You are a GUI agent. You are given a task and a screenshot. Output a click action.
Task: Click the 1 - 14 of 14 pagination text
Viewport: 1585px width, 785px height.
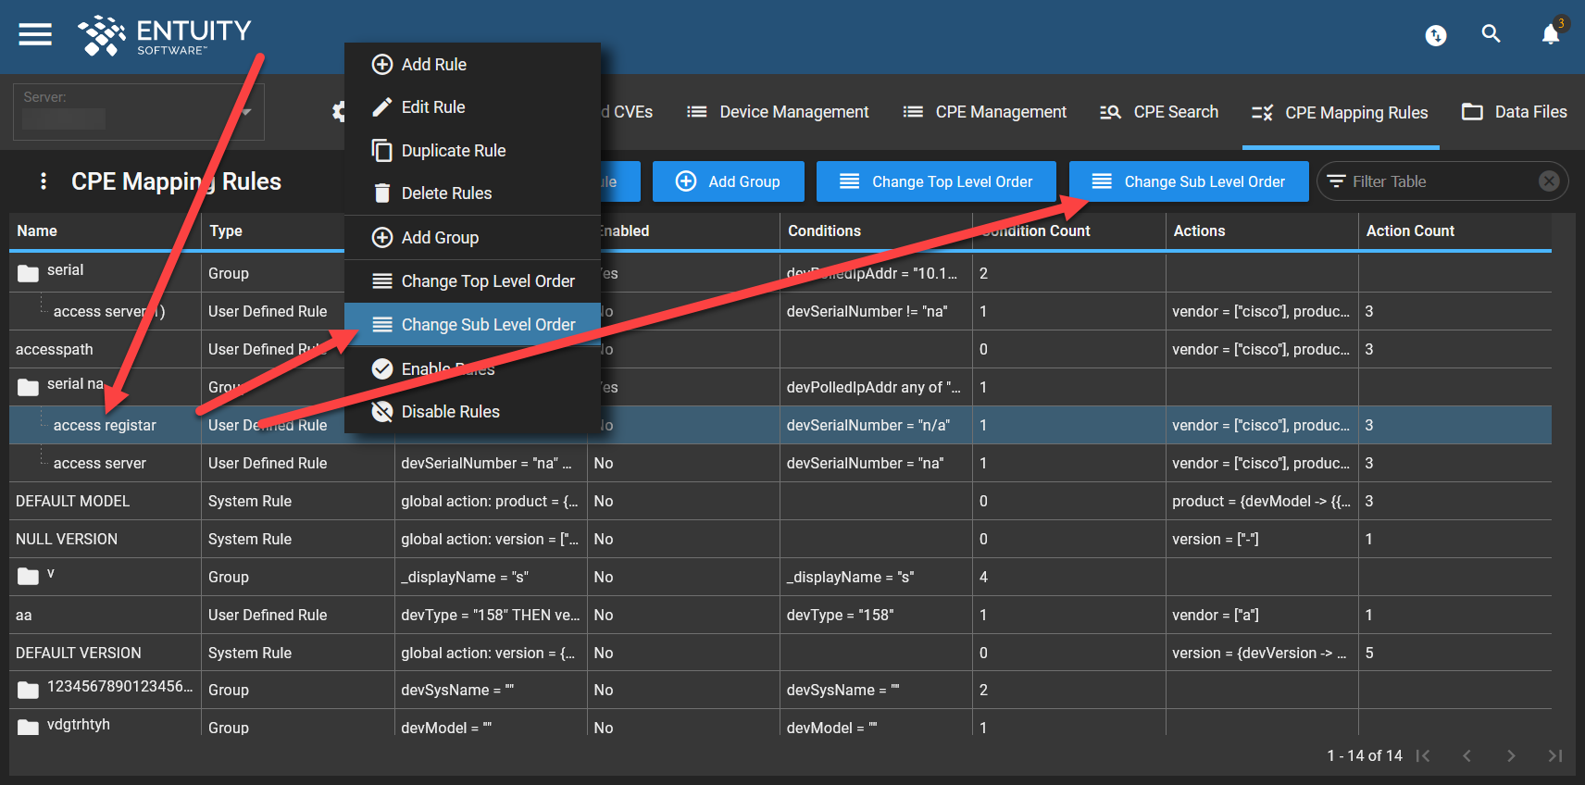[x=1364, y=756]
